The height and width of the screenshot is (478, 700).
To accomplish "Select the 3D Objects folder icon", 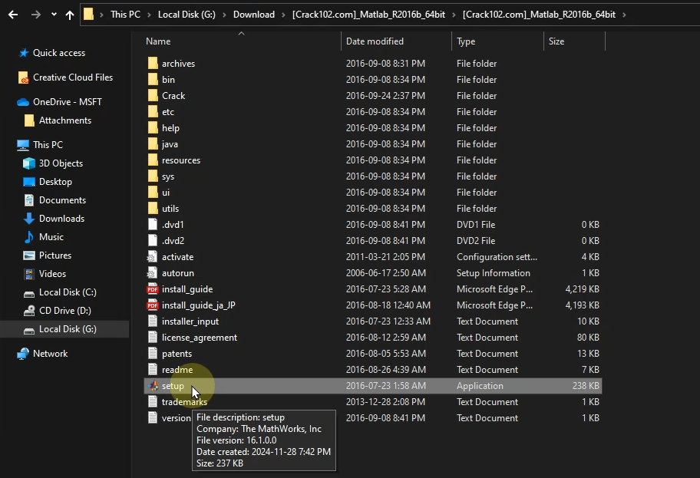I will click(29, 163).
